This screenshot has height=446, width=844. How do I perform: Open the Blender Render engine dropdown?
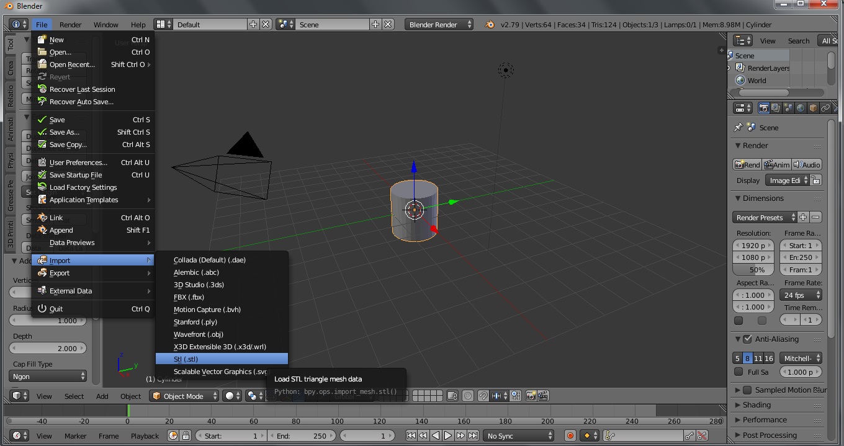click(x=439, y=24)
